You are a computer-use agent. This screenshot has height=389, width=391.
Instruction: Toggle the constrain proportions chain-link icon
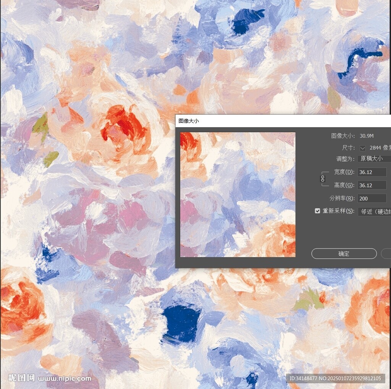coord(322,179)
